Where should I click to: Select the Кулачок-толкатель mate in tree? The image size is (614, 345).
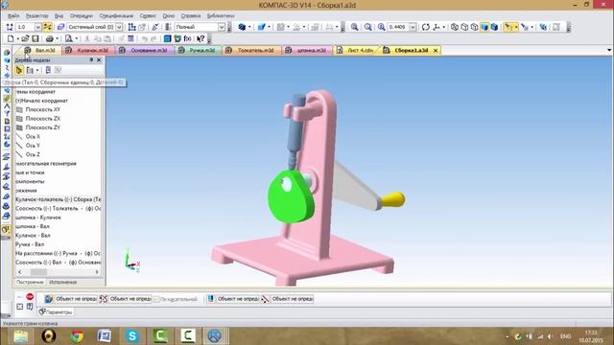[x=58, y=199]
